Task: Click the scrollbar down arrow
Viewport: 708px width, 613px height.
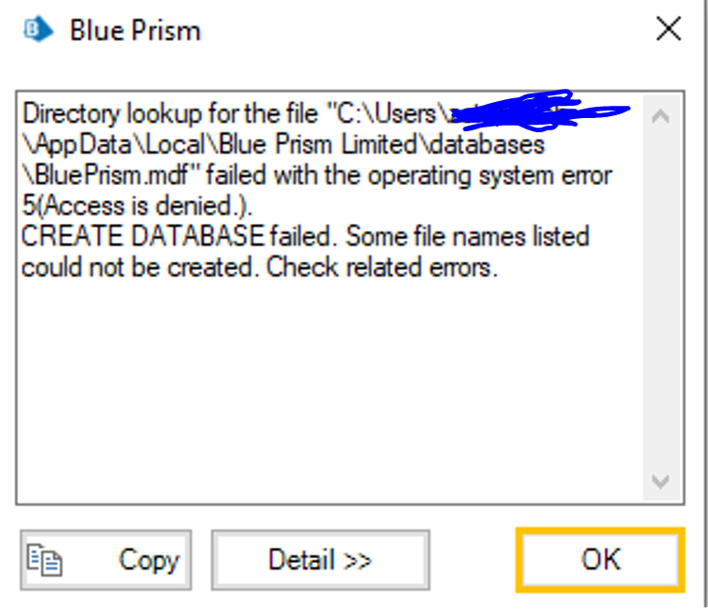Action: click(x=661, y=482)
